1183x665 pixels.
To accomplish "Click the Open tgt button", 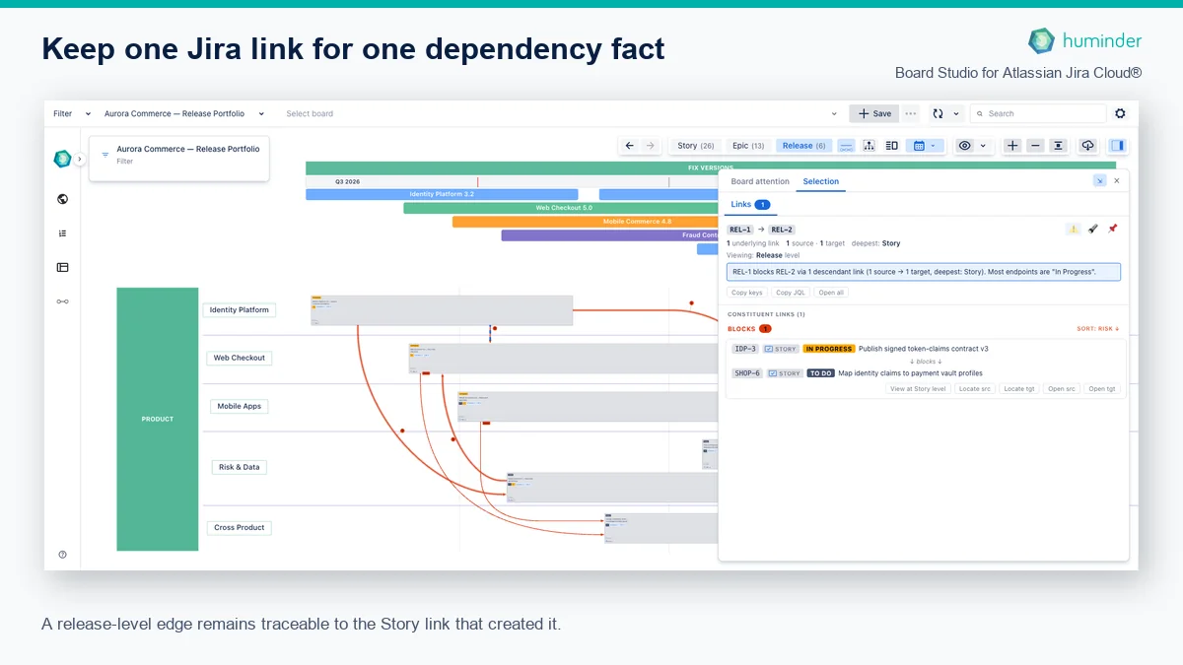I will pos(1102,389).
